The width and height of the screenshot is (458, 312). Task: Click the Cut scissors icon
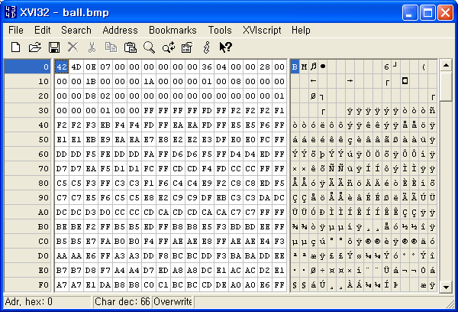92,47
